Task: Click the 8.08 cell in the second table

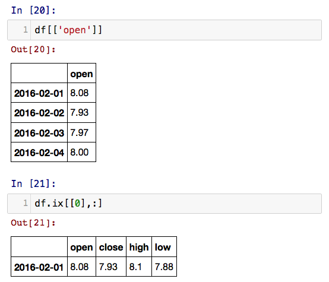Action: pos(81,267)
